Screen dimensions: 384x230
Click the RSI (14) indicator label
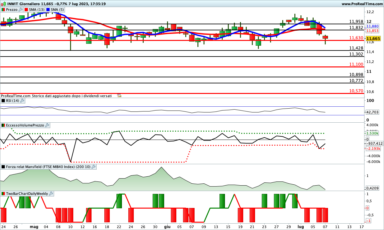[x=12, y=101]
